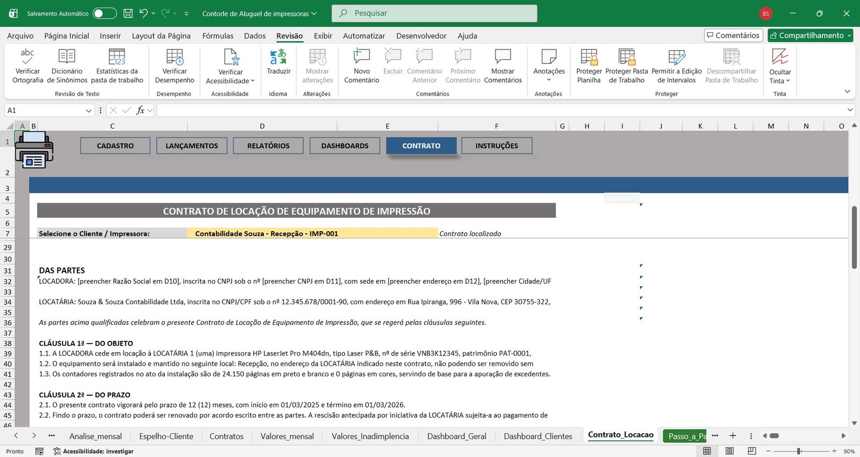The width and height of the screenshot is (860, 457).
Task: Open the Comentários pane button
Action: (733, 35)
